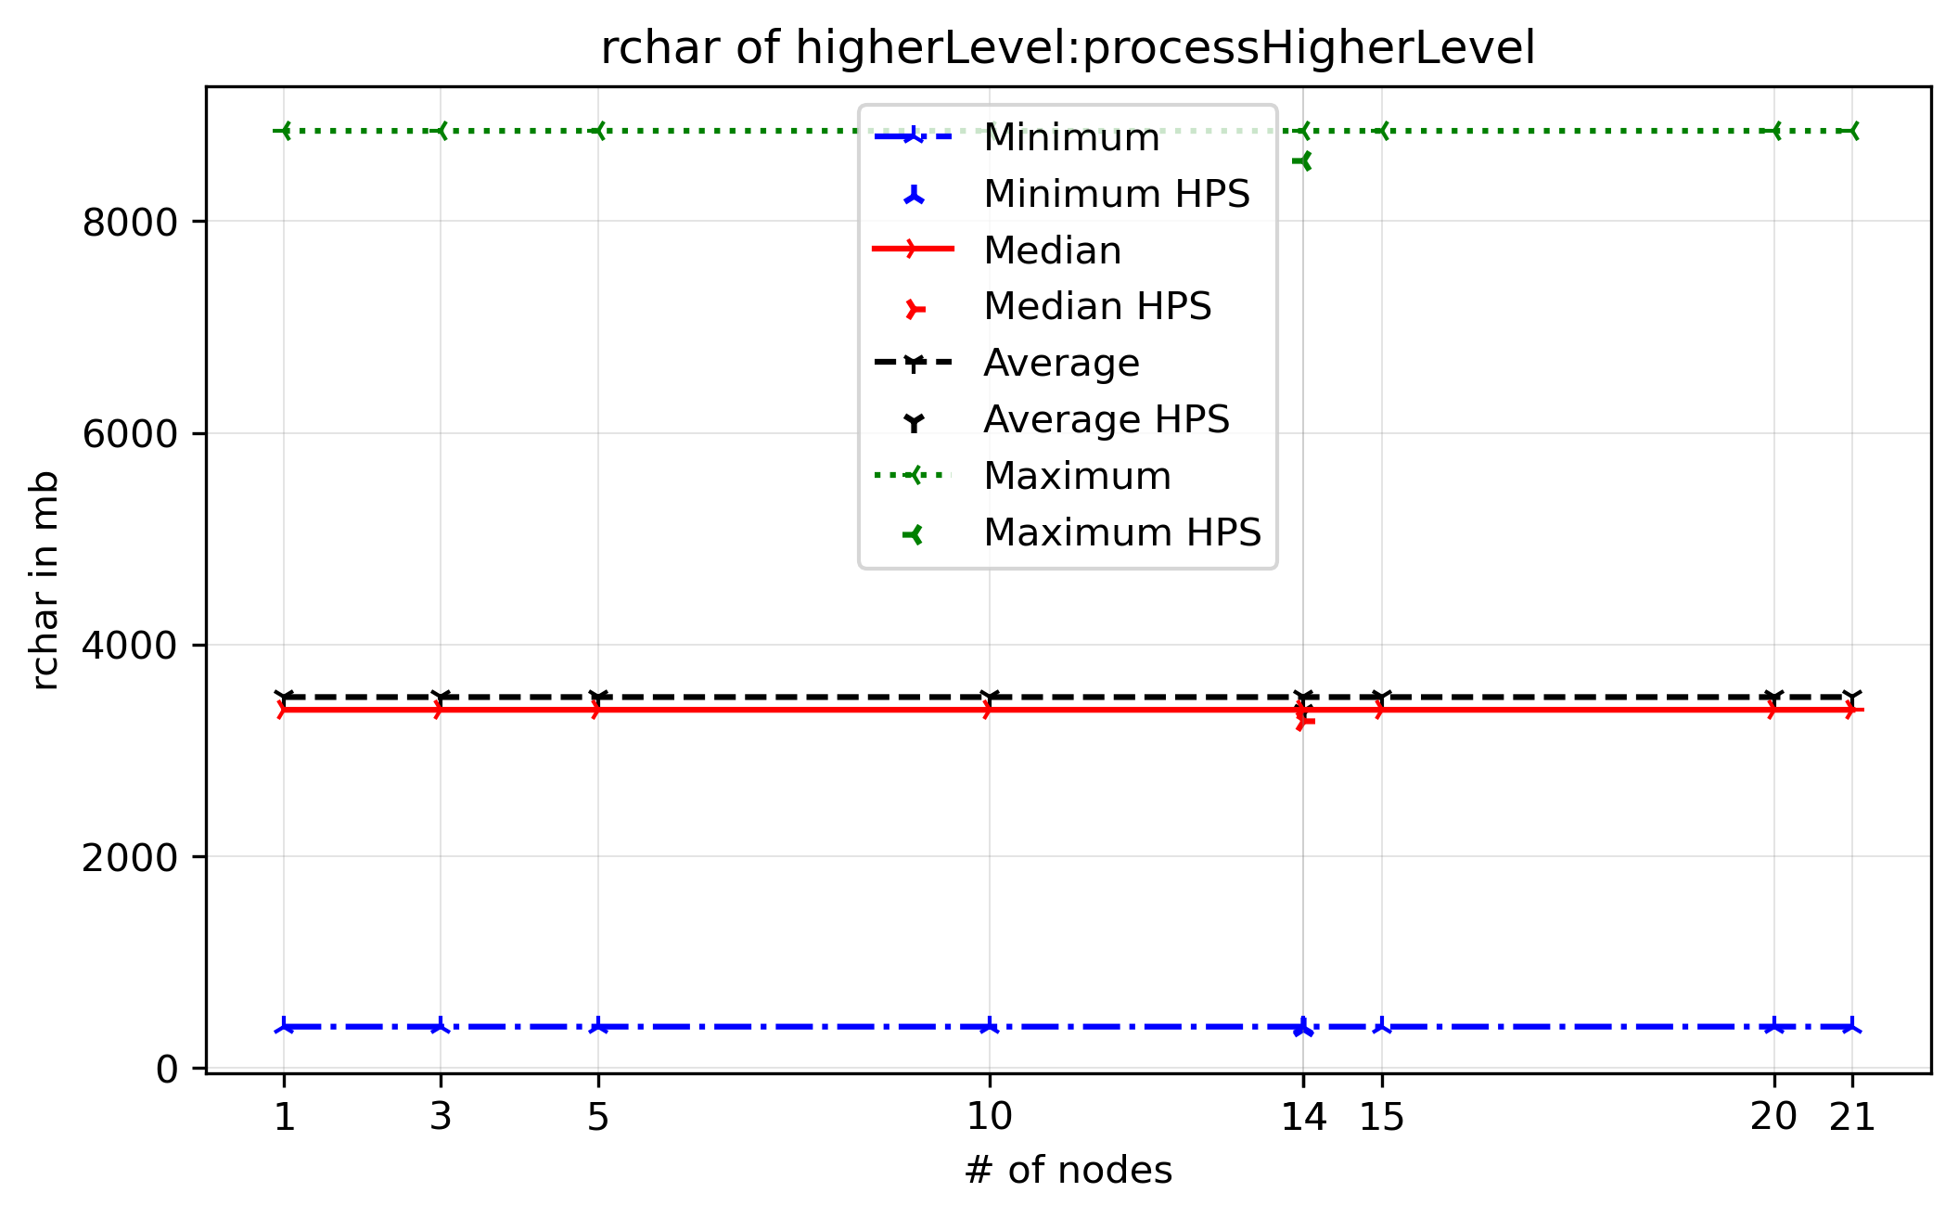
Task: Click the chart title 'rchar of higherLevel:processHigherLevel'
Action: (1068, 48)
